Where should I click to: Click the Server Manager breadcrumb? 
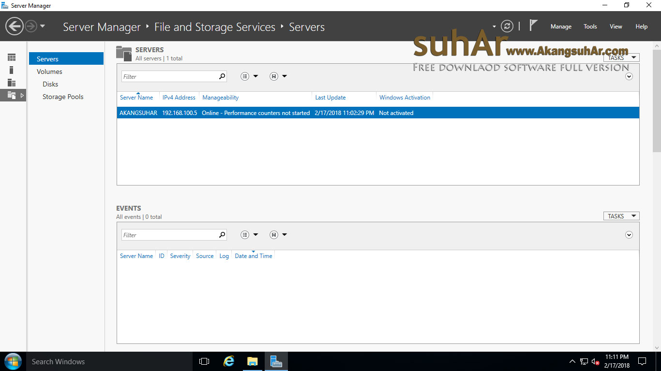(102, 27)
